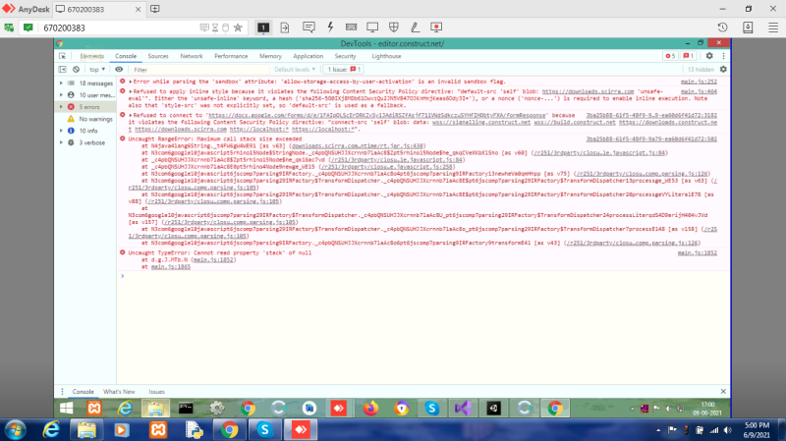Open AnyDesk permissions shield icon

point(394,28)
